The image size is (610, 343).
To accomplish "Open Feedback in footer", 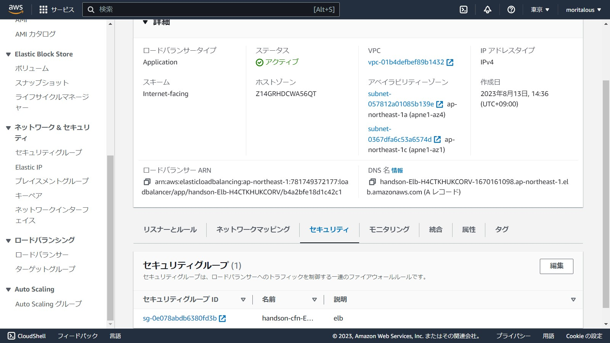I will [78, 336].
